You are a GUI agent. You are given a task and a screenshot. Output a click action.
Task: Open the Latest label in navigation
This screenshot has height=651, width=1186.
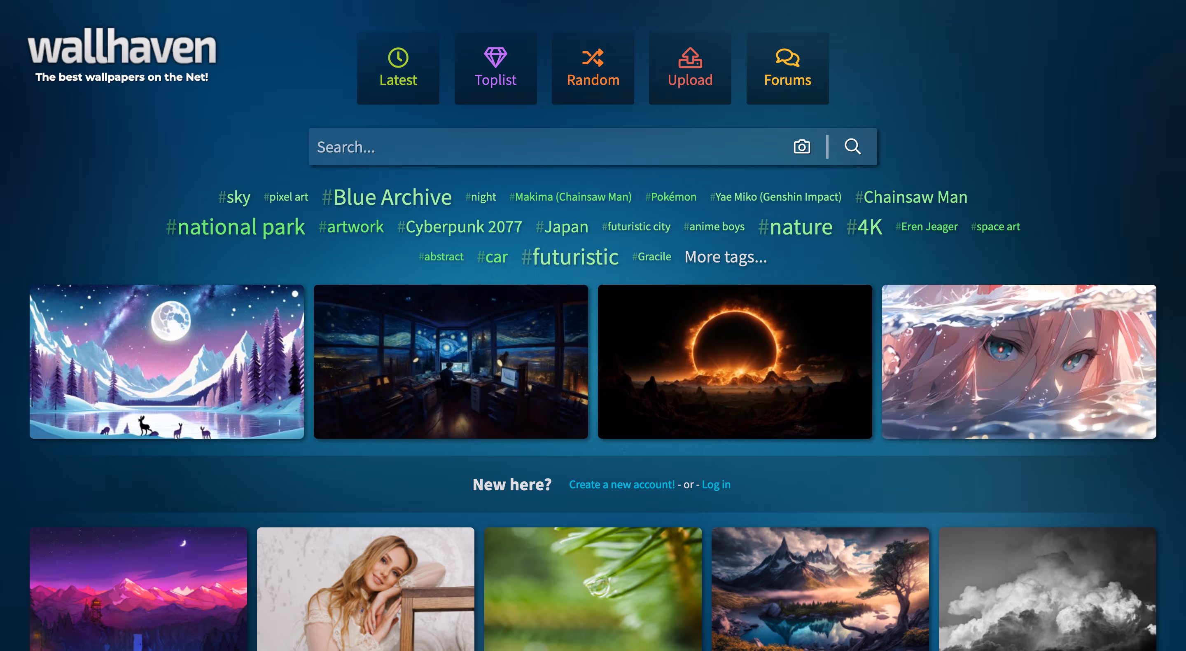click(x=398, y=80)
